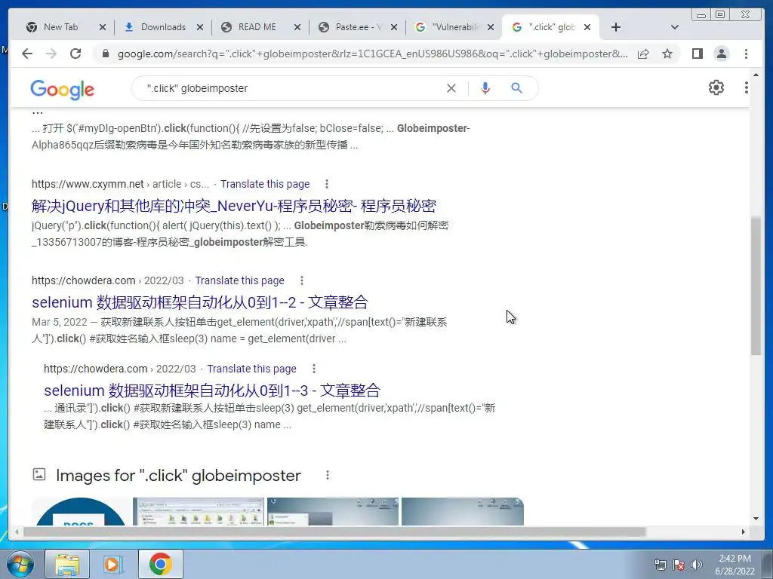The image size is (773, 579).
Task: Open the file explorer screenshot thumbnail
Action: pyautogui.click(x=199, y=512)
